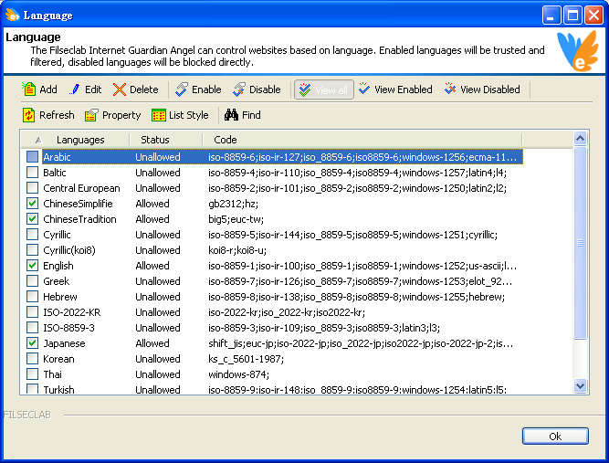Open the List Style options
The width and height of the screenshot is (609, 463).
pyautogui.click(x=159, y=115)
